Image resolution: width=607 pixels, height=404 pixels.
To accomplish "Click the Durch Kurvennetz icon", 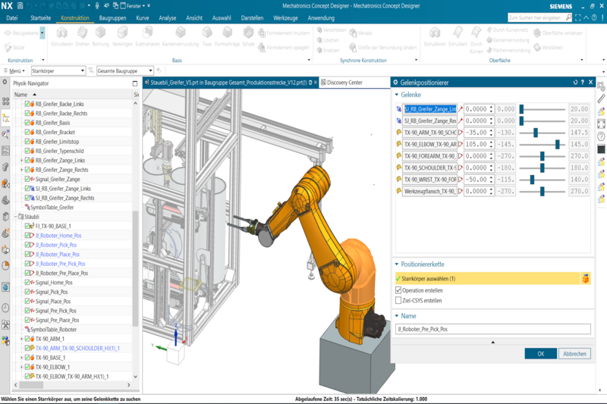I will (x=489, y=30).
